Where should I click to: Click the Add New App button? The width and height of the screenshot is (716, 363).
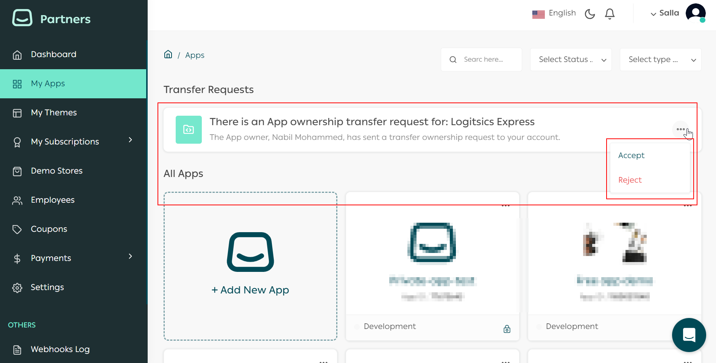(x=250, y=265)
